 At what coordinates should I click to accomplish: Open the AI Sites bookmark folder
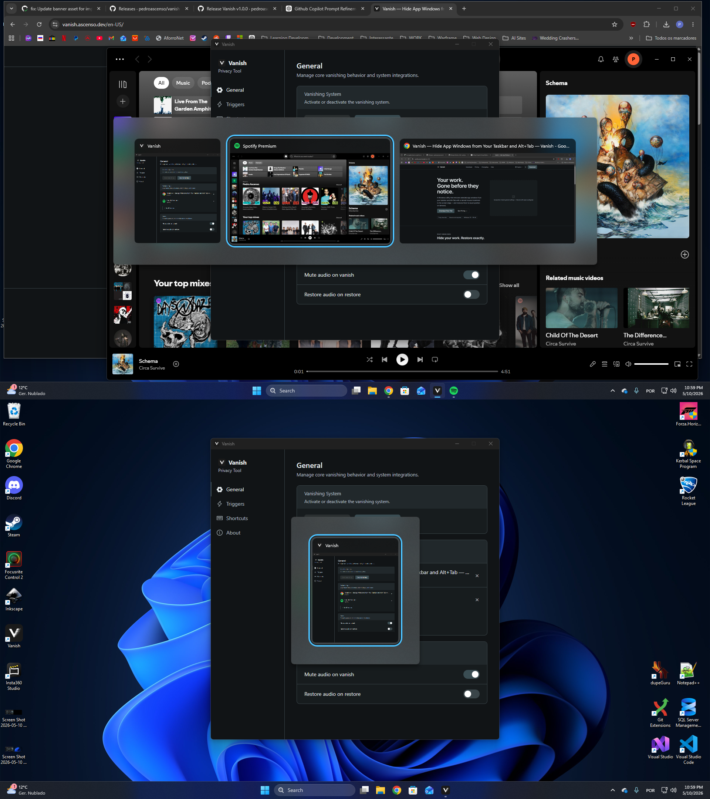(514, 38)
